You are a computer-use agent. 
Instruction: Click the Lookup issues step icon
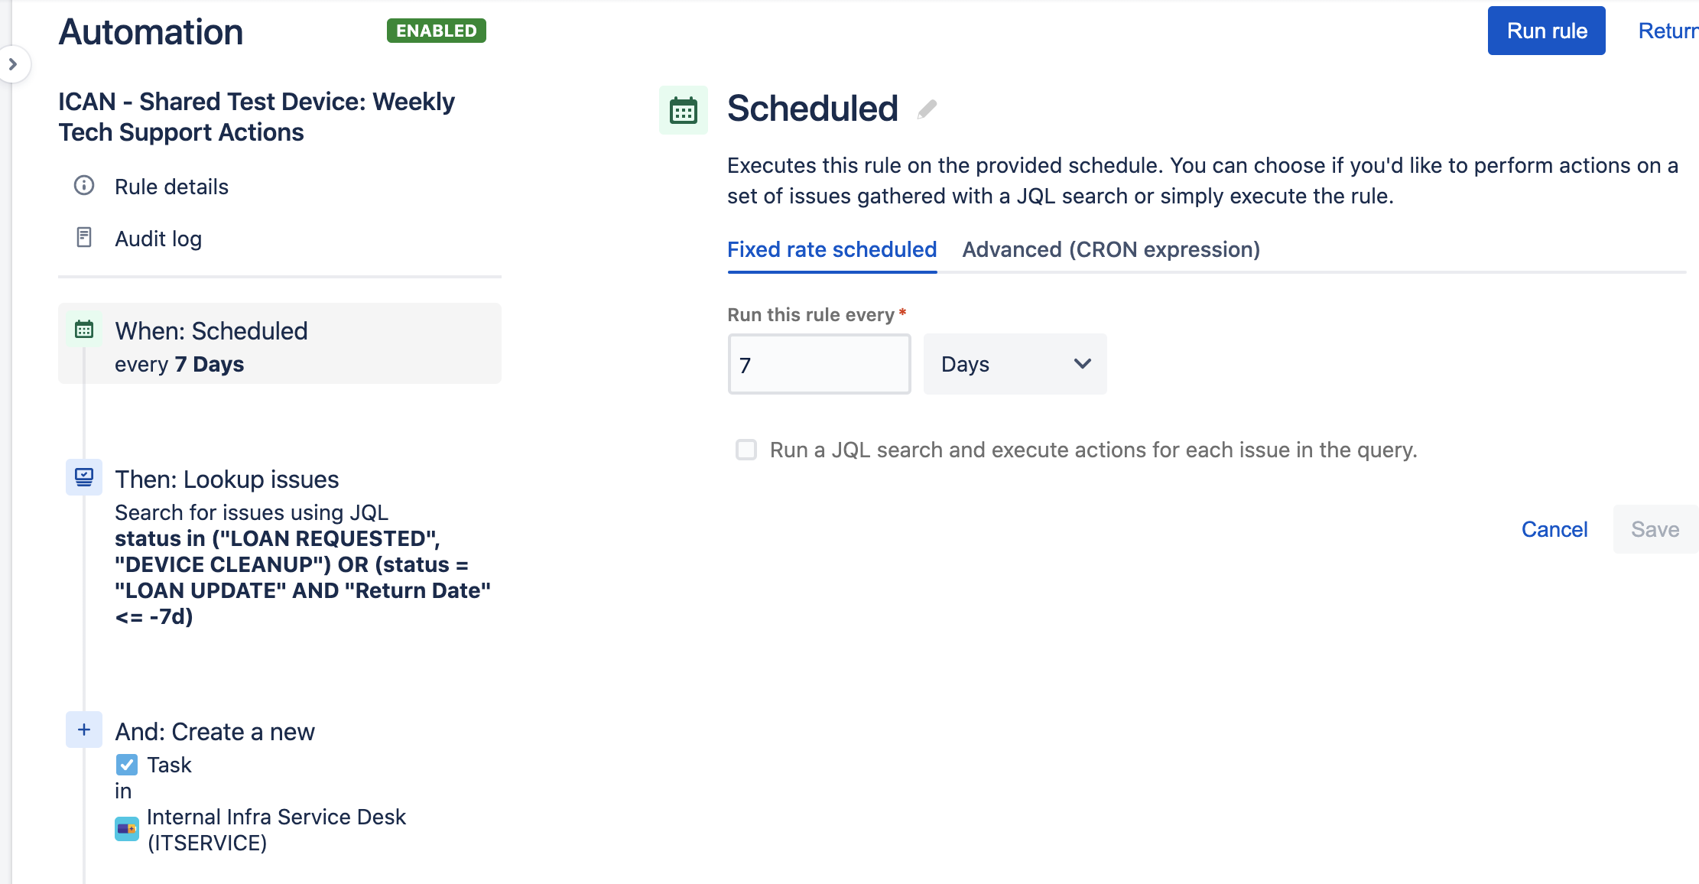[x=84, y=477]
